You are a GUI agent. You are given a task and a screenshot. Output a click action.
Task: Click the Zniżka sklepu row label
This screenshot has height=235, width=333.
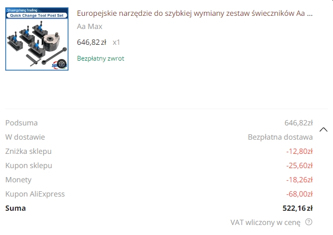28,151
